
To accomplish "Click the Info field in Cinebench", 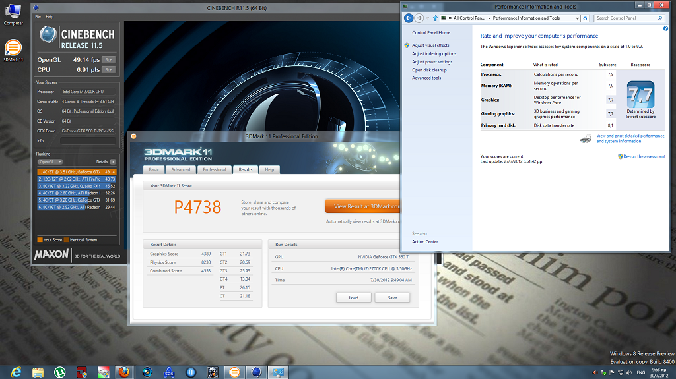I will (88, 141).
